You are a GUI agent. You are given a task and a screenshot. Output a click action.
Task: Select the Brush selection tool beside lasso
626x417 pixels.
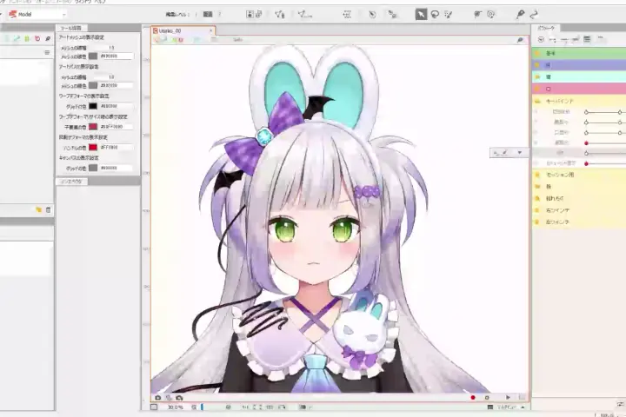click(448, 15)
